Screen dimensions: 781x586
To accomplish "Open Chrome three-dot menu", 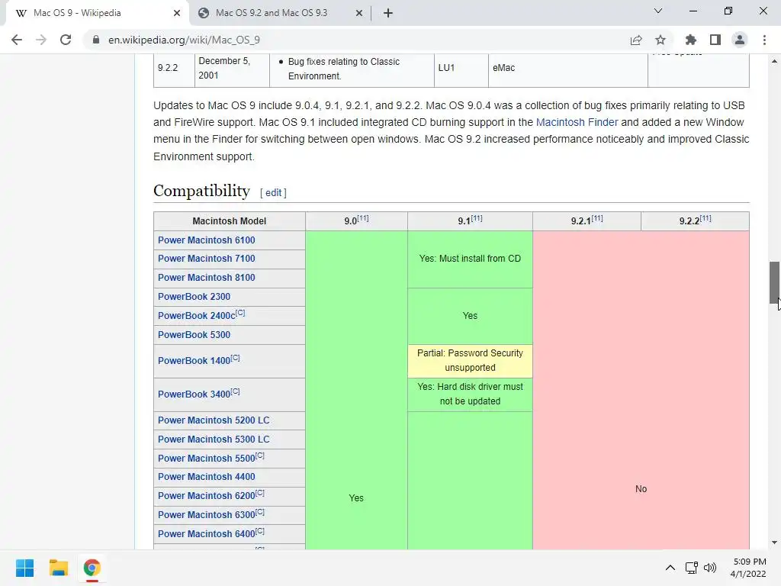I will click(764, 40).
